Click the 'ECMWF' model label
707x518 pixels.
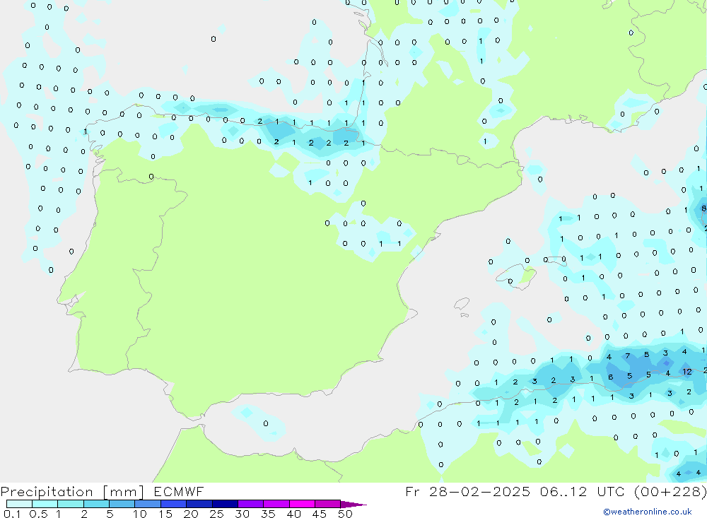tap(179, 491)
